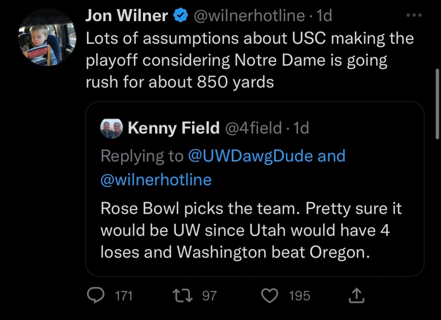441x320 pixels.
Task: Follow the @UWDawgDude mention link
Action: (x=252, y=156)
